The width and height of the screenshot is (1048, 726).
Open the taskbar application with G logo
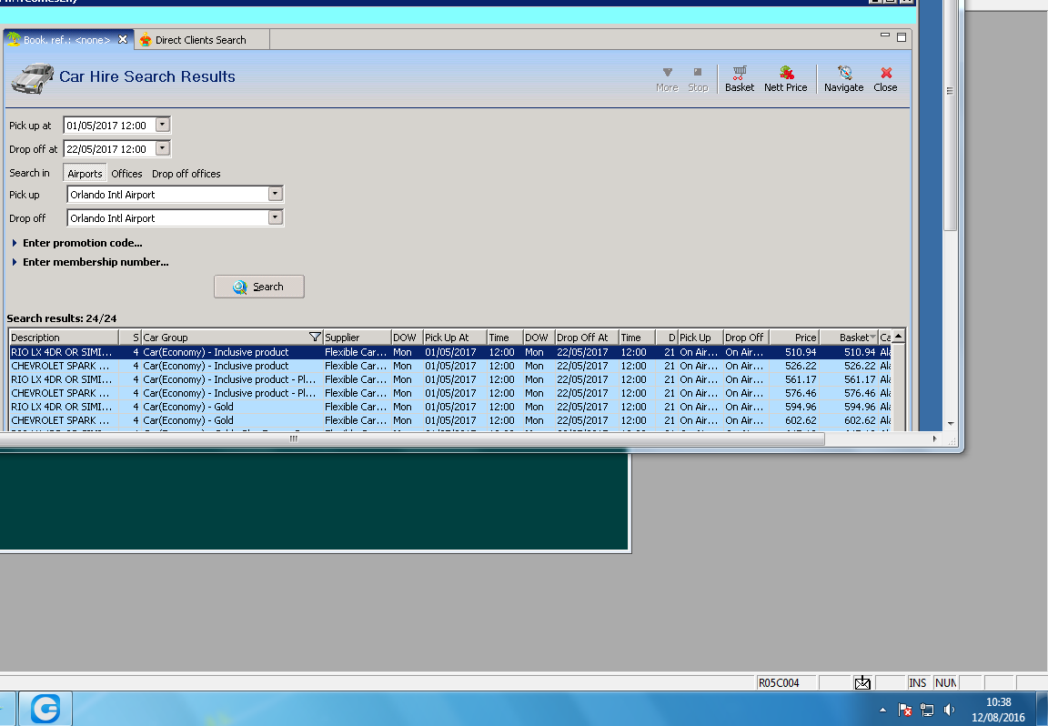pyautogui.click(x=45, y=708)
